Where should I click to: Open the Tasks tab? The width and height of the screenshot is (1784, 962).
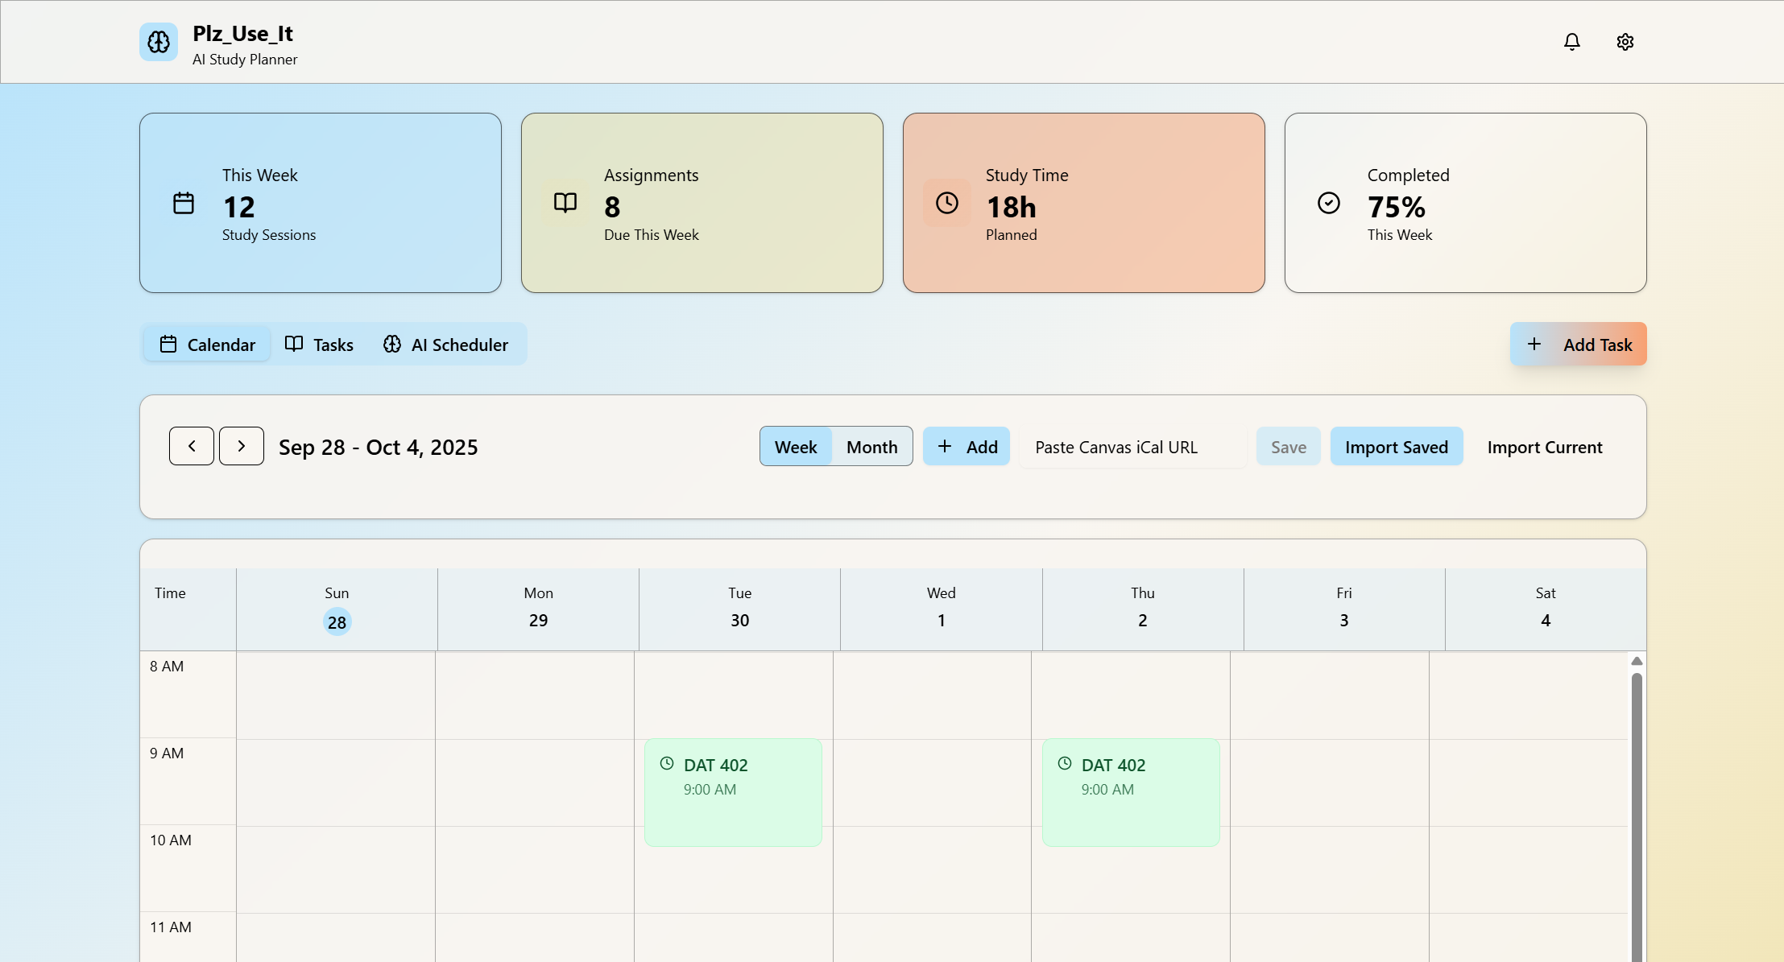click(320, 345)
